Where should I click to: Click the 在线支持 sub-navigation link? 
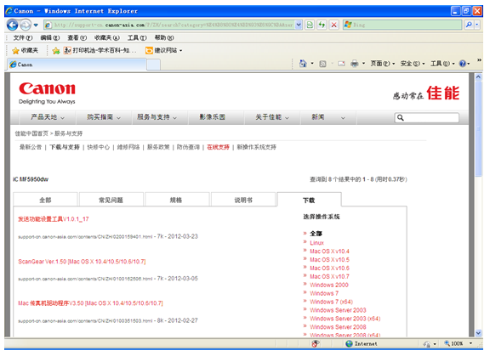[x=218, y=147]
